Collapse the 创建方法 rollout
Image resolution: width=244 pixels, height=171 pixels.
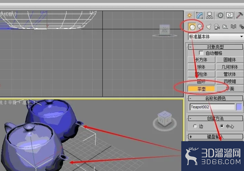pyautogui.click(x=215, y=118)
